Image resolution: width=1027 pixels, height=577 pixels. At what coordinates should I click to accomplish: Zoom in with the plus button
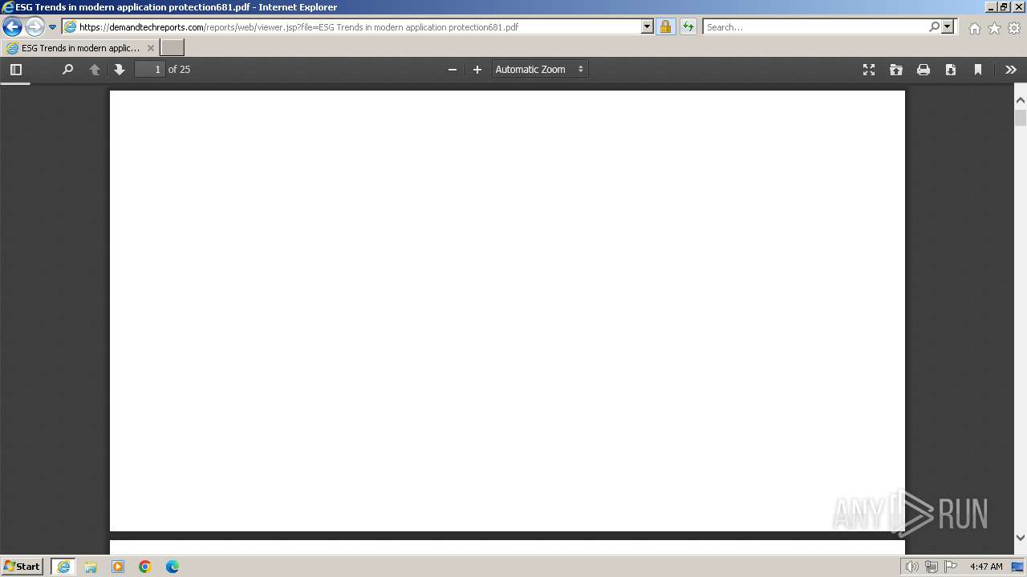477,70
